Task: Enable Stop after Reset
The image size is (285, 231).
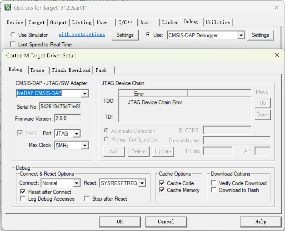Action: [87, 199]
